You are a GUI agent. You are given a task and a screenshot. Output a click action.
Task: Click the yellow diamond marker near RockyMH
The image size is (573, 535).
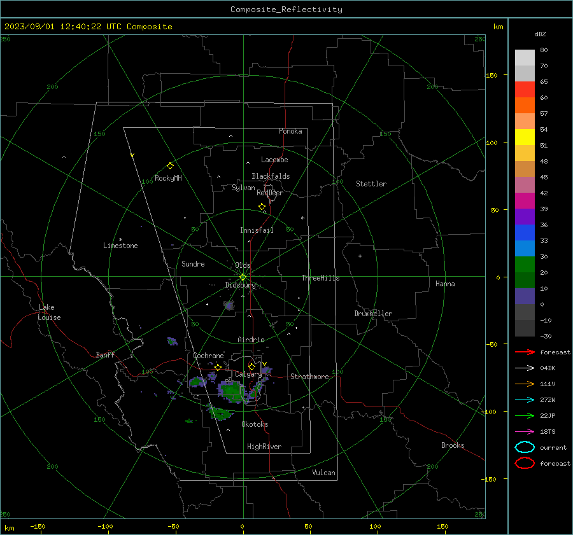point(170,166)
